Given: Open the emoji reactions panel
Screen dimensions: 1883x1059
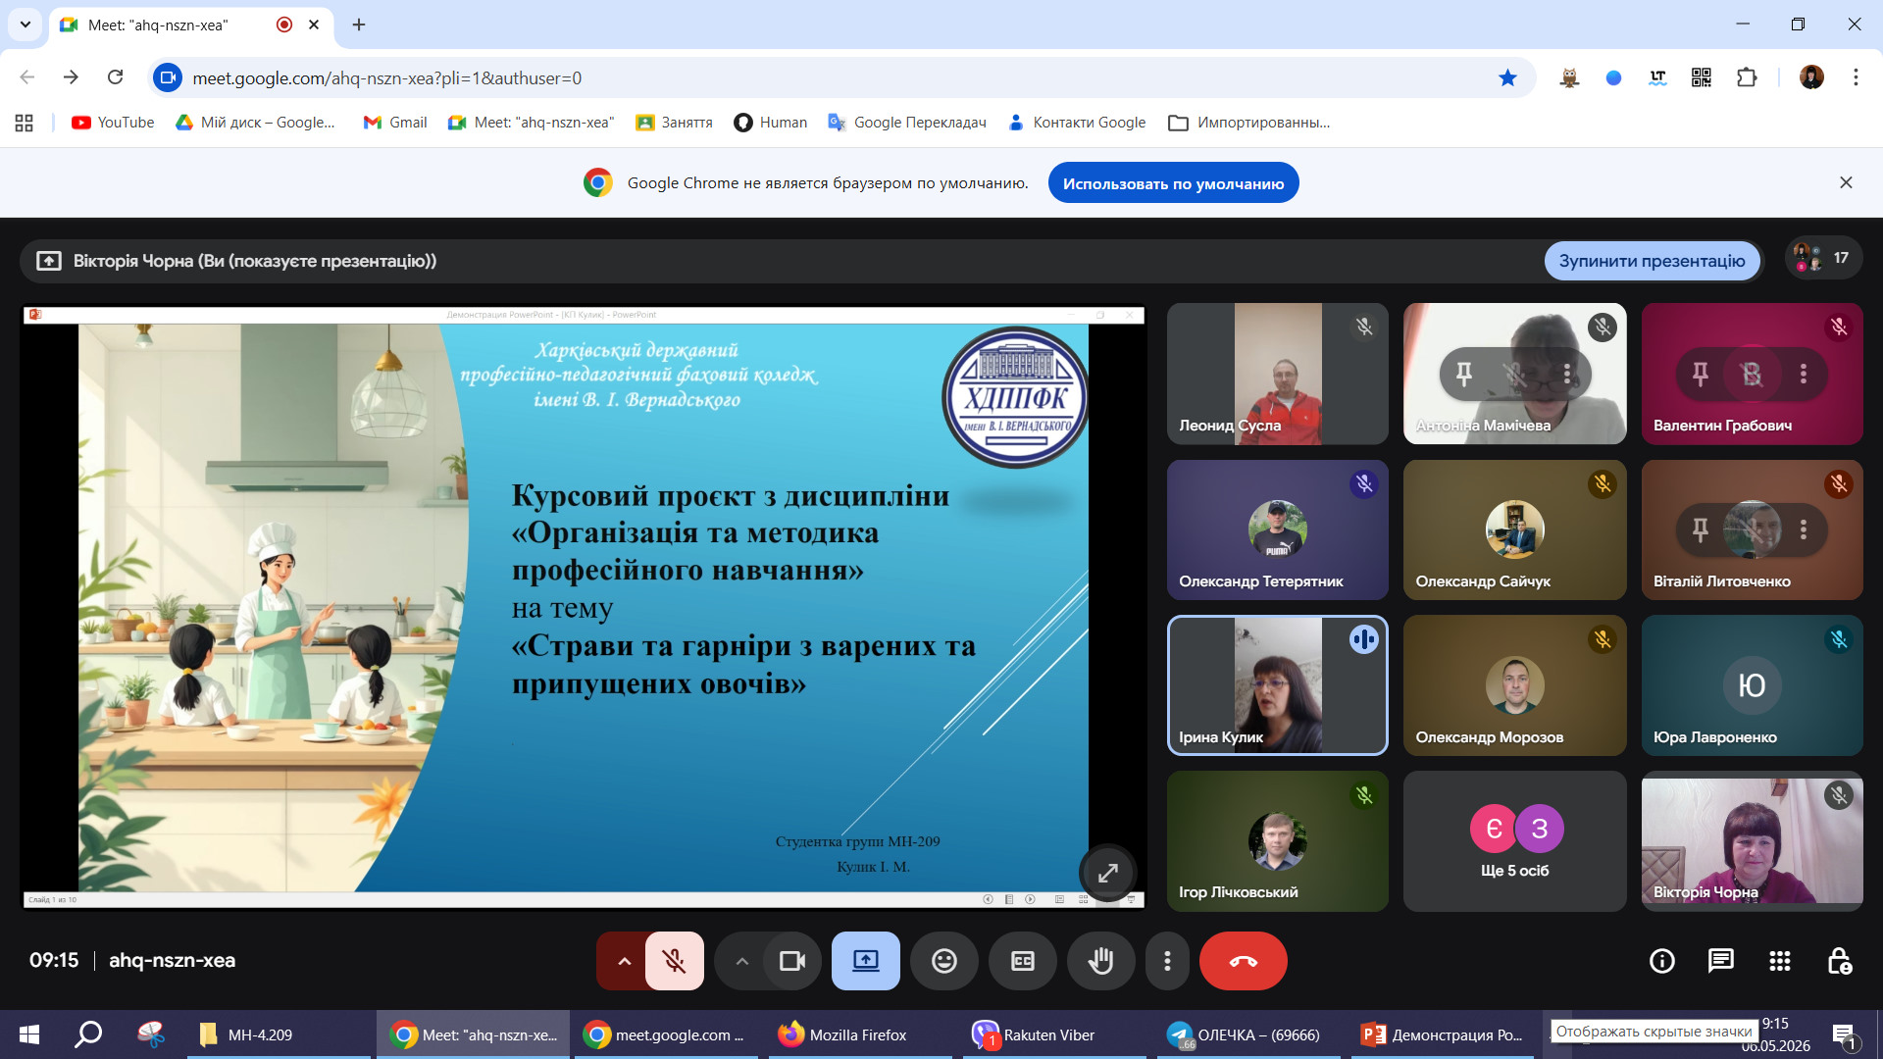Looking at the screenshot, I should point(944,961).
